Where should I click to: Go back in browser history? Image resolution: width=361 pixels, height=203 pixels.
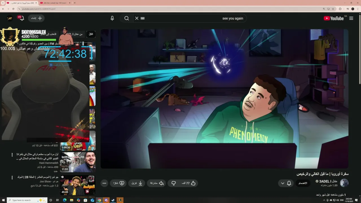pos(3,9)
